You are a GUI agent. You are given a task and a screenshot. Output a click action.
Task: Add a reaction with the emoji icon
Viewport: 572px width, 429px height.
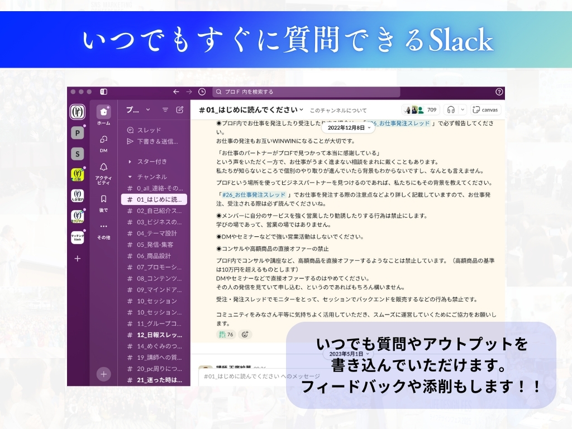pos(245,334)
